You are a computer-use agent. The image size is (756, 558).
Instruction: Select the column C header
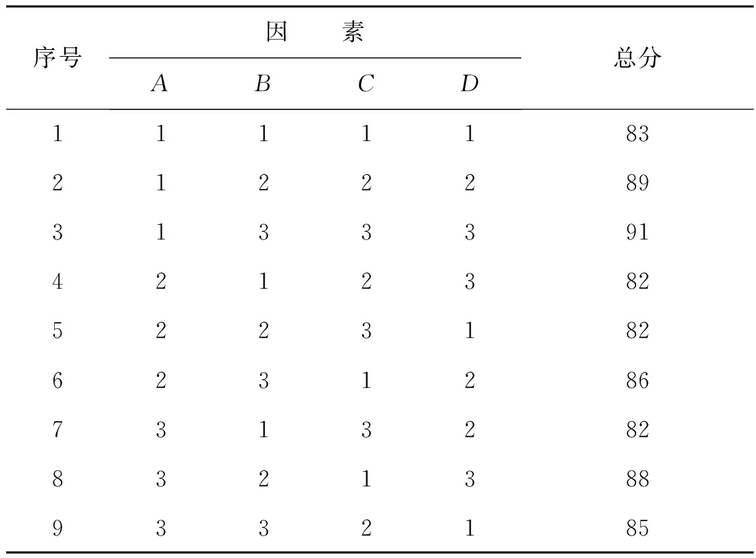[x=366, y=84]
